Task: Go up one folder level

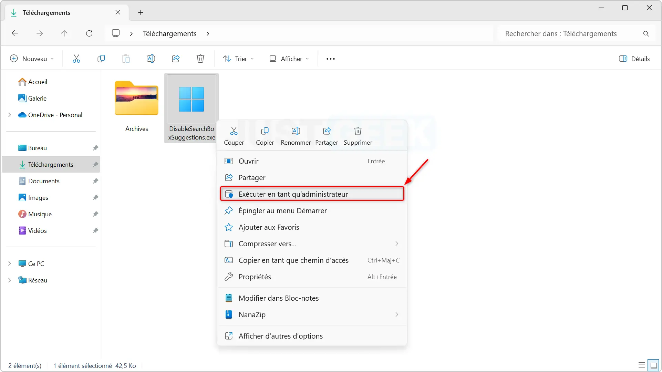Action: [64, 33]
